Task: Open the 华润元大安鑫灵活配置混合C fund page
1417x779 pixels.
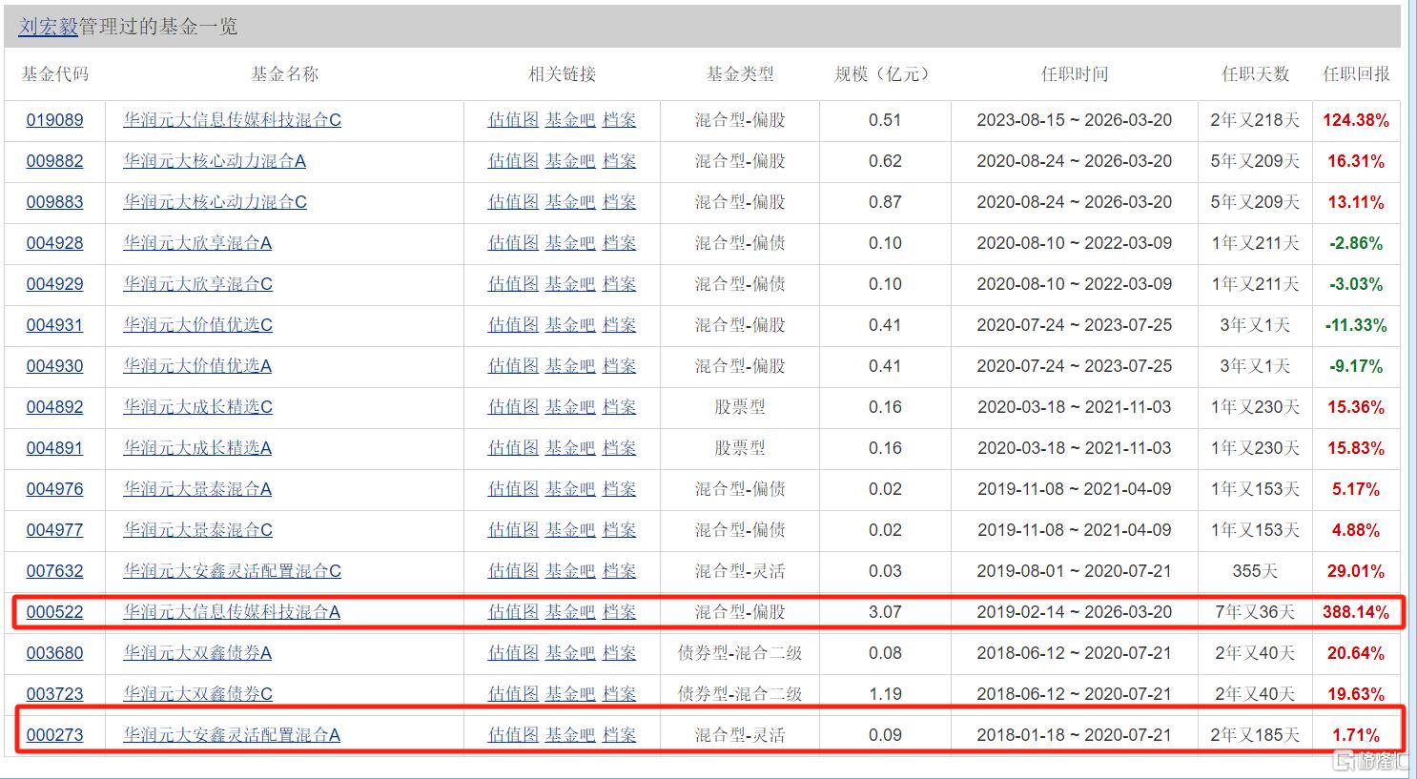Action: point(232,571)
